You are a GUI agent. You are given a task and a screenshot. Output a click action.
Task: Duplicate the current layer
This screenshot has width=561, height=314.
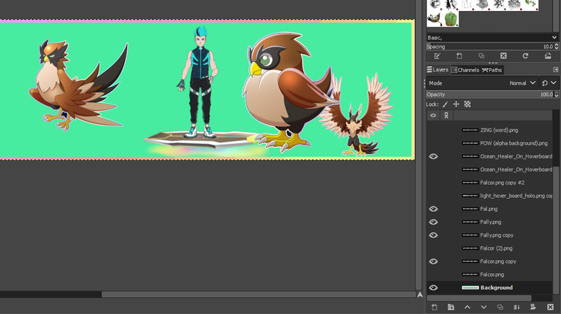[500, 307]
